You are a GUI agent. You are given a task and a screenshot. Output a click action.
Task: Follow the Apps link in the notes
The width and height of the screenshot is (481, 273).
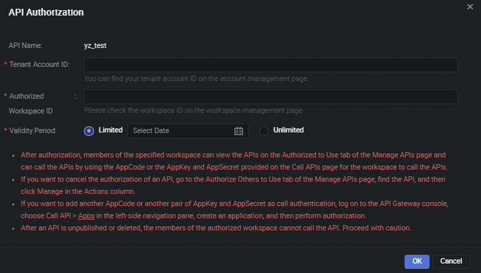(86, 216)
